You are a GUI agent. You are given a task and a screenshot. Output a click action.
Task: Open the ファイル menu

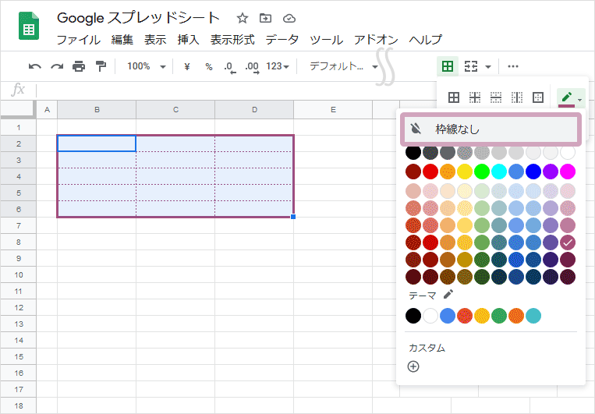pyautogui.click(x=78, y=40)
